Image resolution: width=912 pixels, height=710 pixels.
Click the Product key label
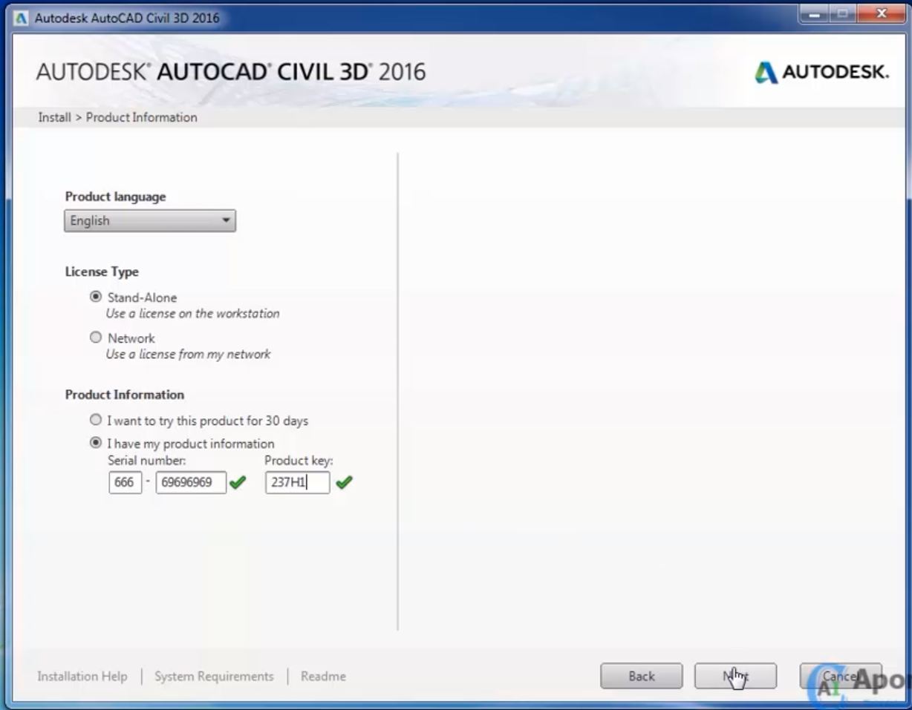tap(299, 461)
